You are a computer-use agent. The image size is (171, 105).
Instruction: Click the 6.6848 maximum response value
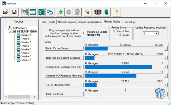(x=125, y=72)
